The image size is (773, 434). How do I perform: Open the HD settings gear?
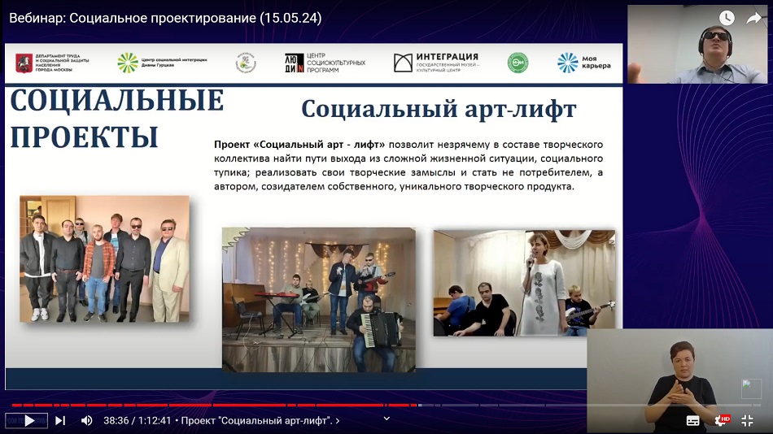point(720,420)
